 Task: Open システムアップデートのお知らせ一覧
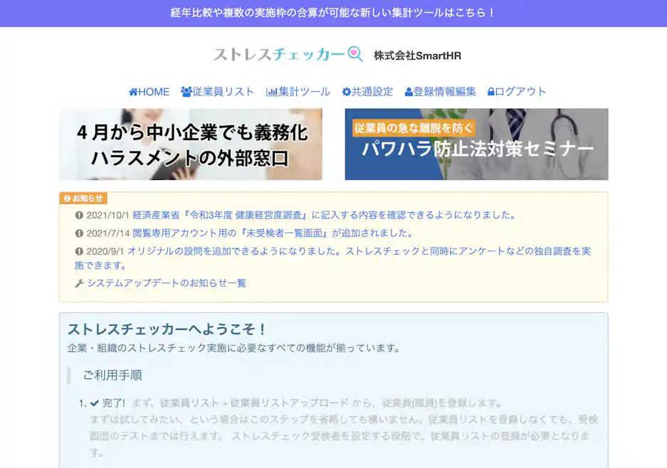(169, 283)
